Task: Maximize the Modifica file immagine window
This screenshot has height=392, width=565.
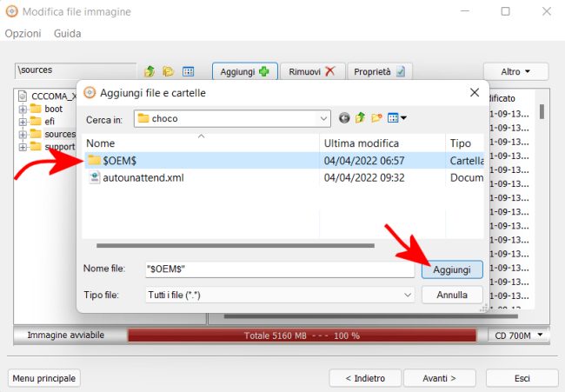Action: (x=506, y=11)
